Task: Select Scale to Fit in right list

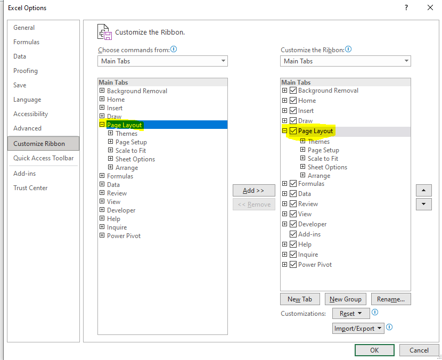Action: coord(323,159)
